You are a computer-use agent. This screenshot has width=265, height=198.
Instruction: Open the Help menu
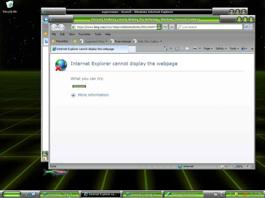coord(108,34)
